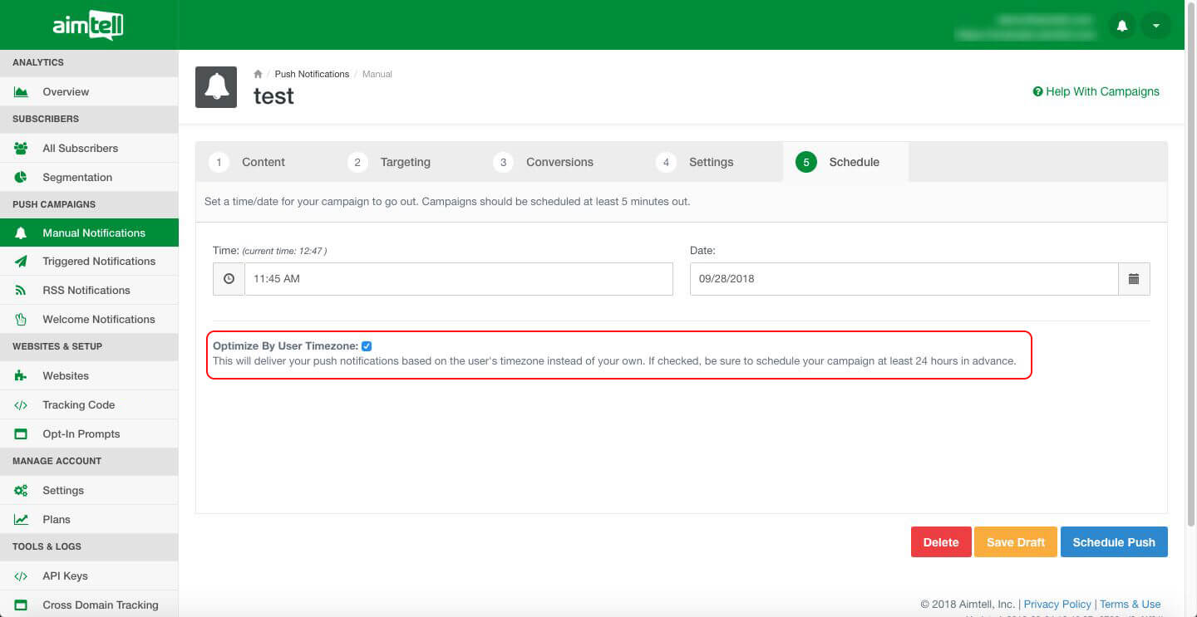Image resolution: width=1197 pixels, height=617 pixels.
Task: Click the home icon in breadcrumb
Action: tap(258, 74)
